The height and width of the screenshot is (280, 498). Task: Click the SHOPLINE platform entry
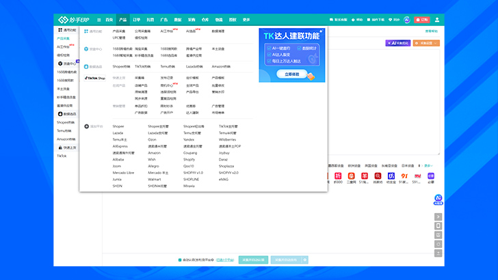(192, 180)
